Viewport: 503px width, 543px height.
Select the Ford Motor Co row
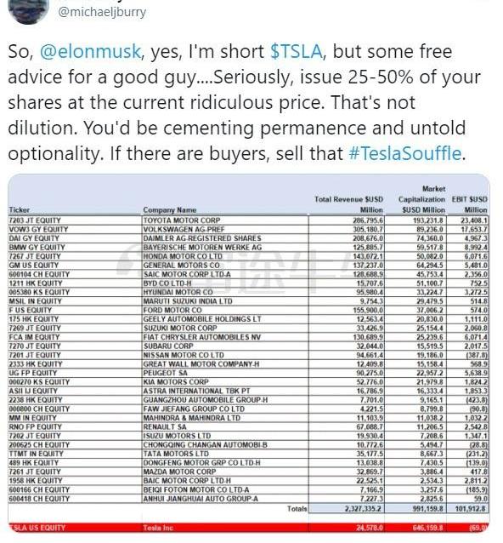click(248, 311)
